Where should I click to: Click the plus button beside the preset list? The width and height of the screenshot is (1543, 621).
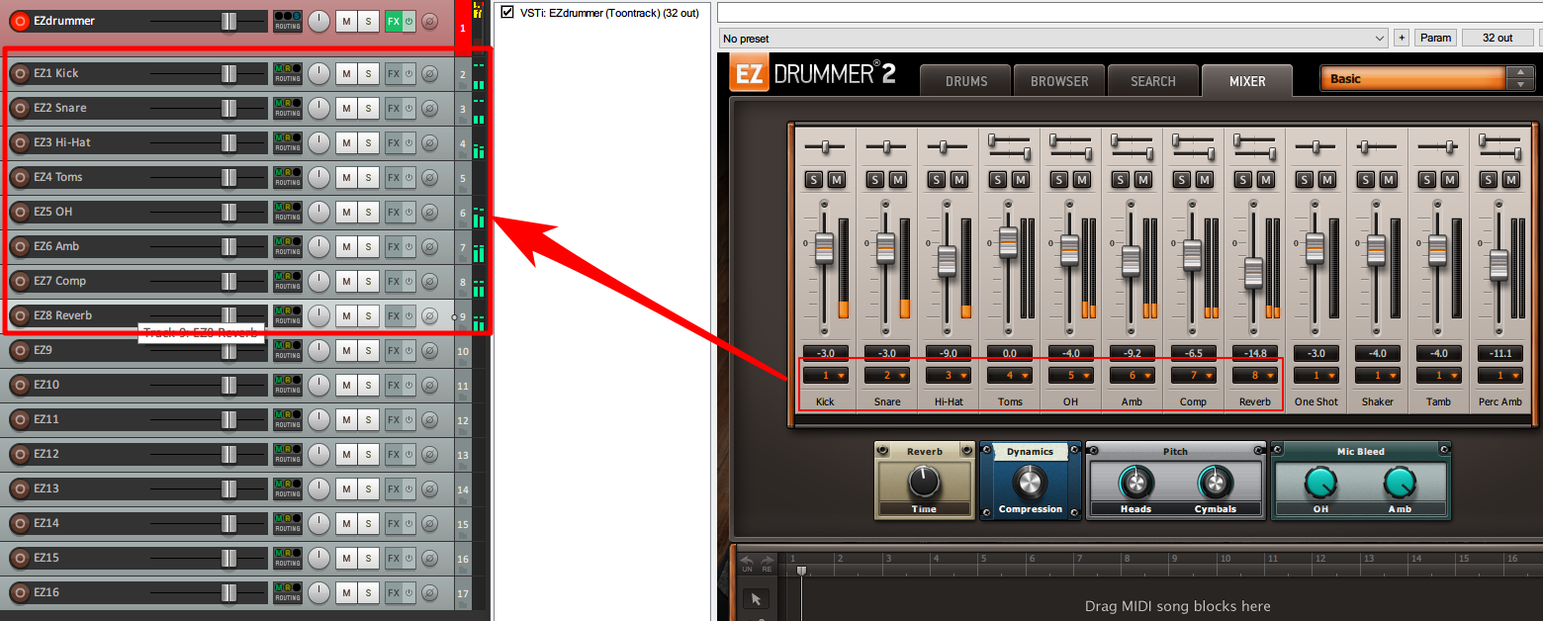[1401, 39]
